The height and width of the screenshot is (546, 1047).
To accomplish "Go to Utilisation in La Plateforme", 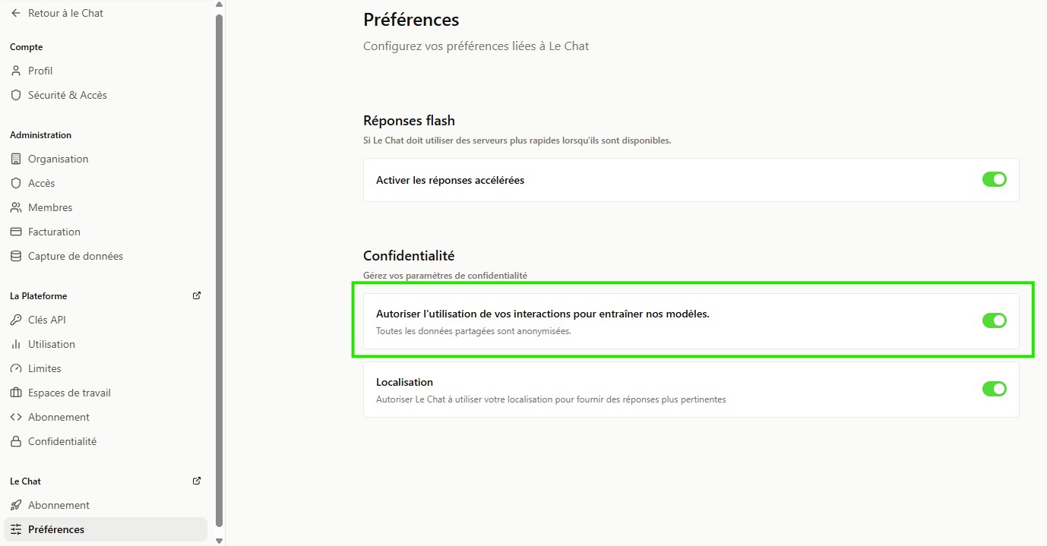I will 52,344.
